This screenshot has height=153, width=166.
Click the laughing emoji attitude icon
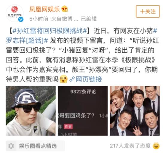pos(156,146)
